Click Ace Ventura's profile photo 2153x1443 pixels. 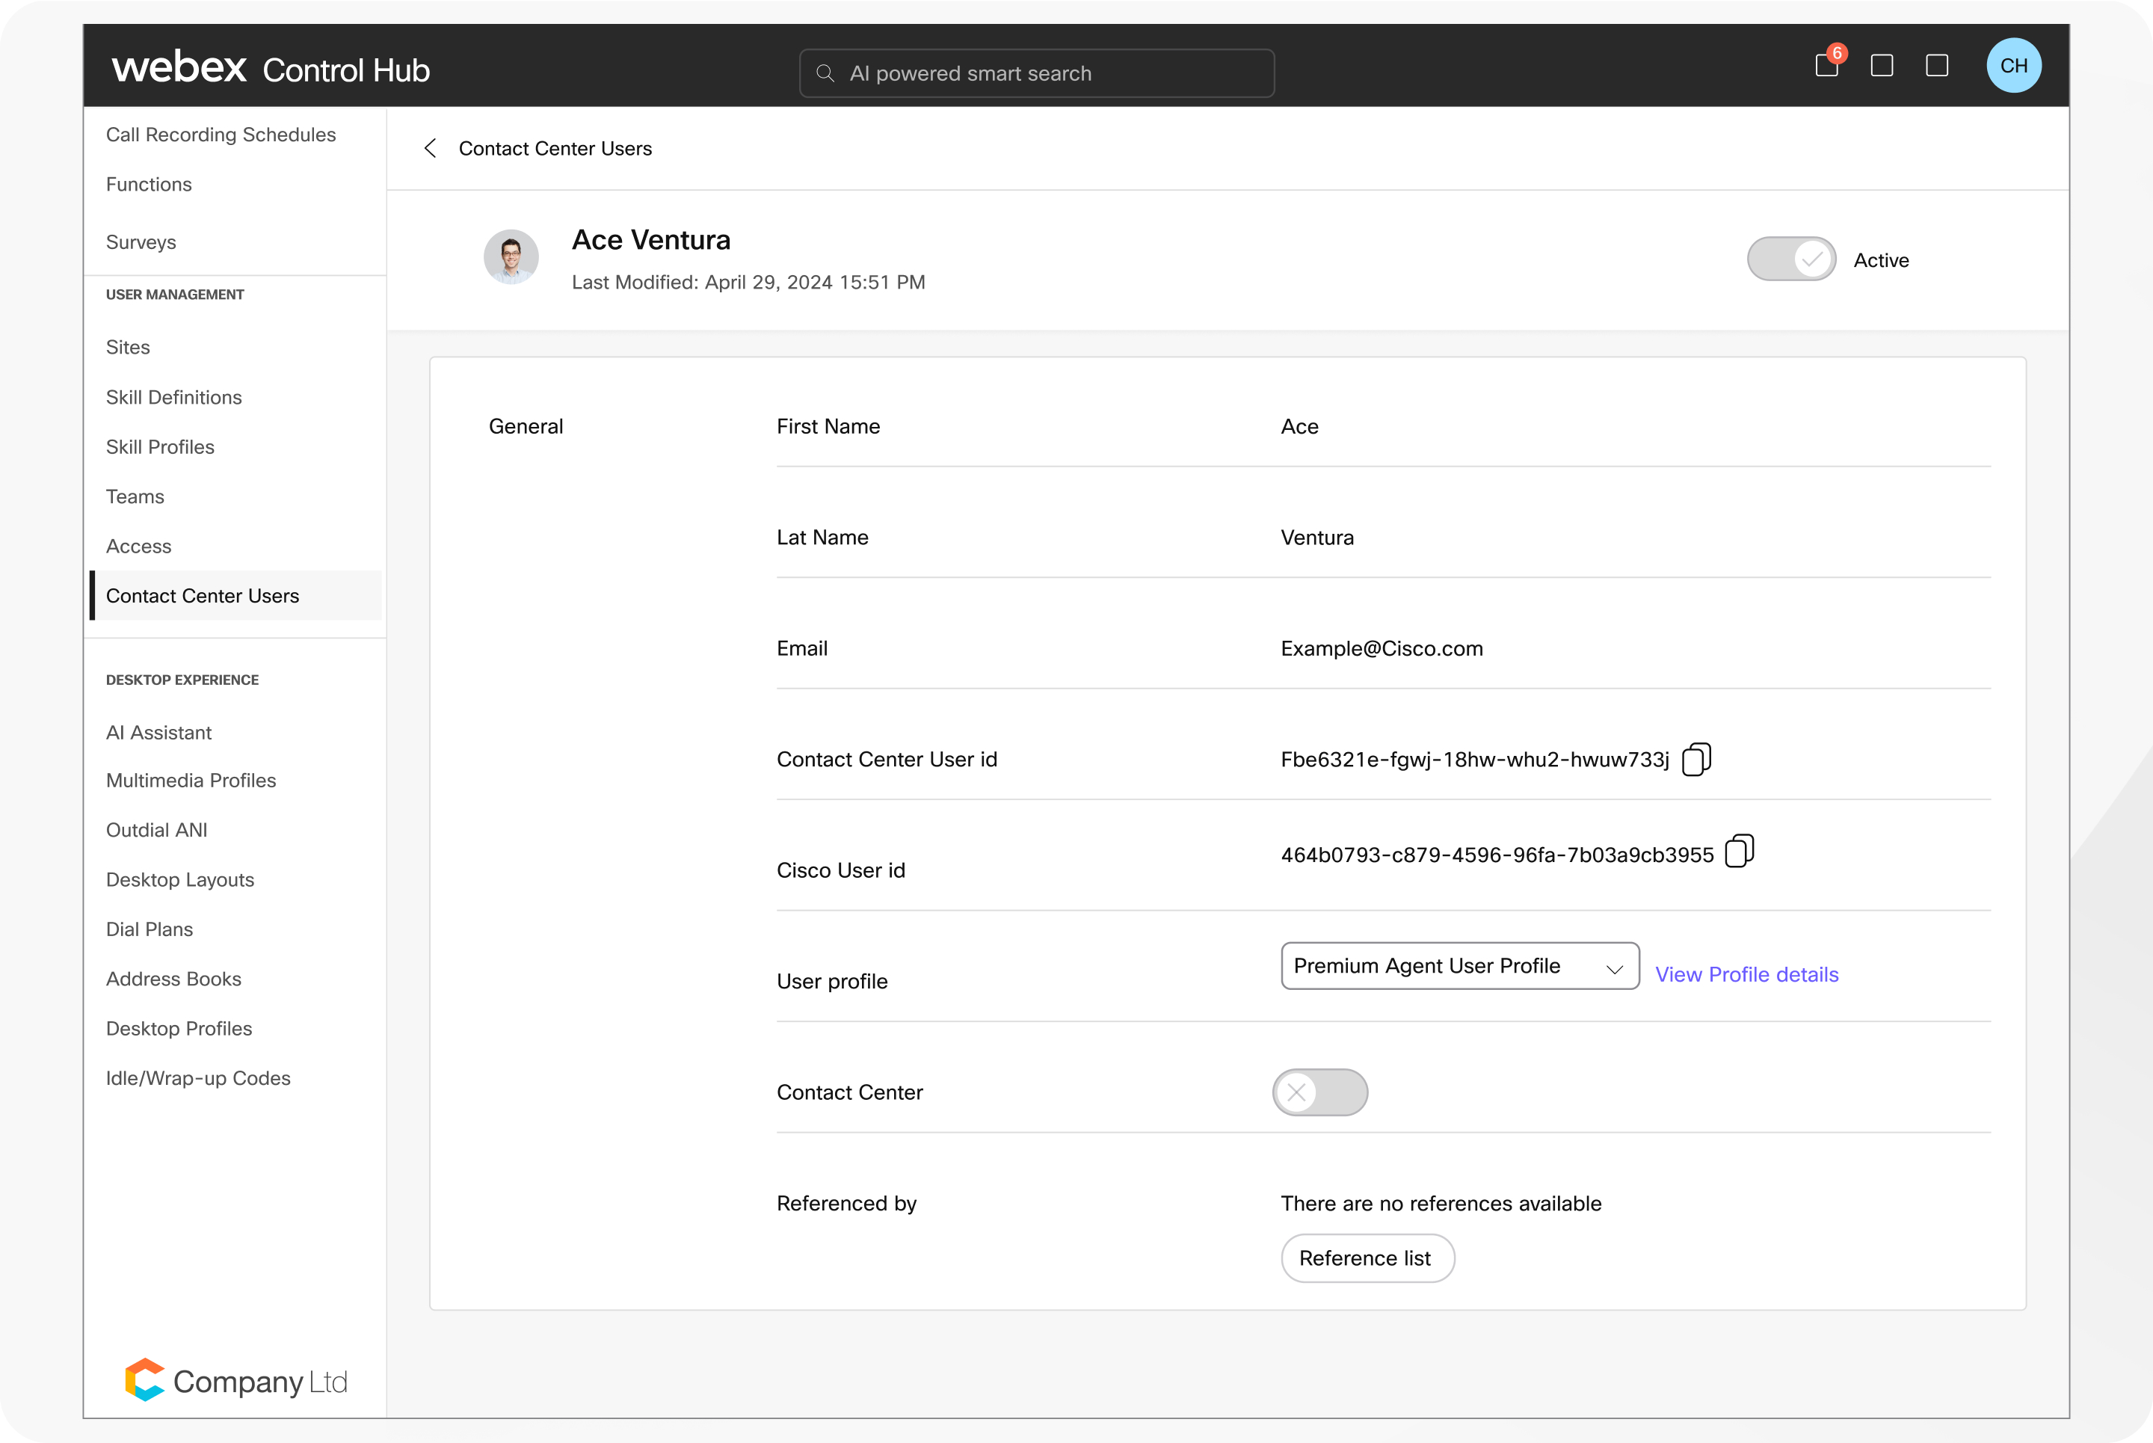click(x=511, y=256)
